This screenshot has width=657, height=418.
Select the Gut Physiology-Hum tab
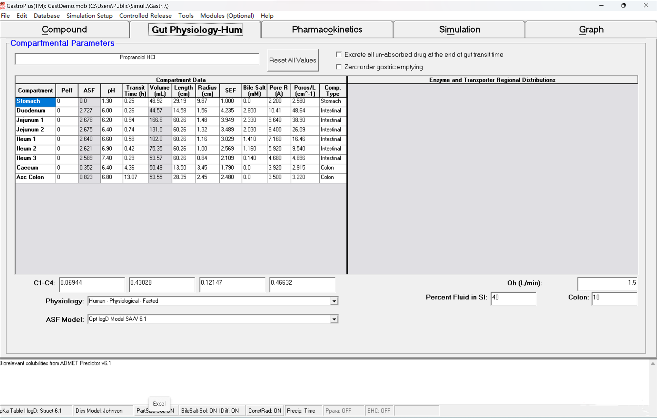point(196,30)
